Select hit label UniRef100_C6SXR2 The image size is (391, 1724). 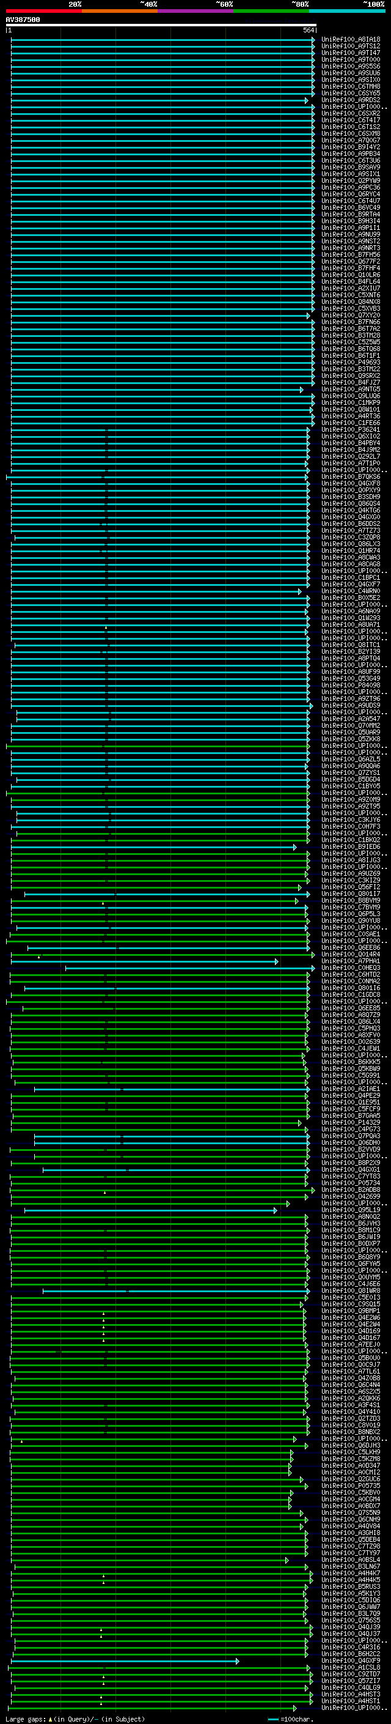351,114
